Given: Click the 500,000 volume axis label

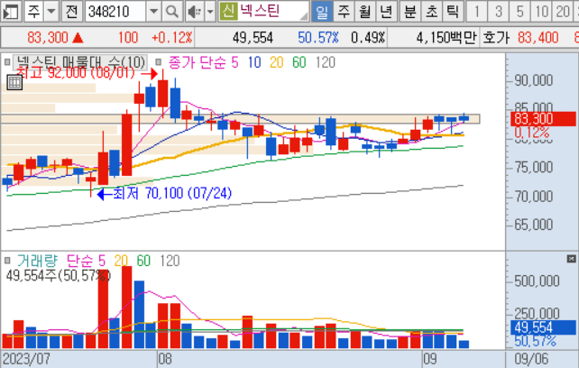Looking at the screenshot, I should pos(537,281).
